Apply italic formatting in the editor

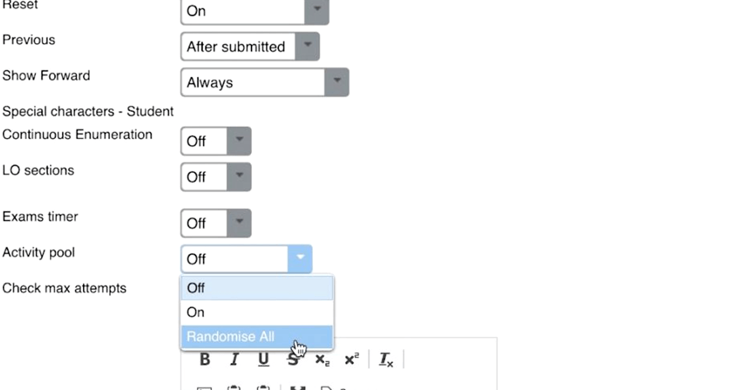pos(234,360)
